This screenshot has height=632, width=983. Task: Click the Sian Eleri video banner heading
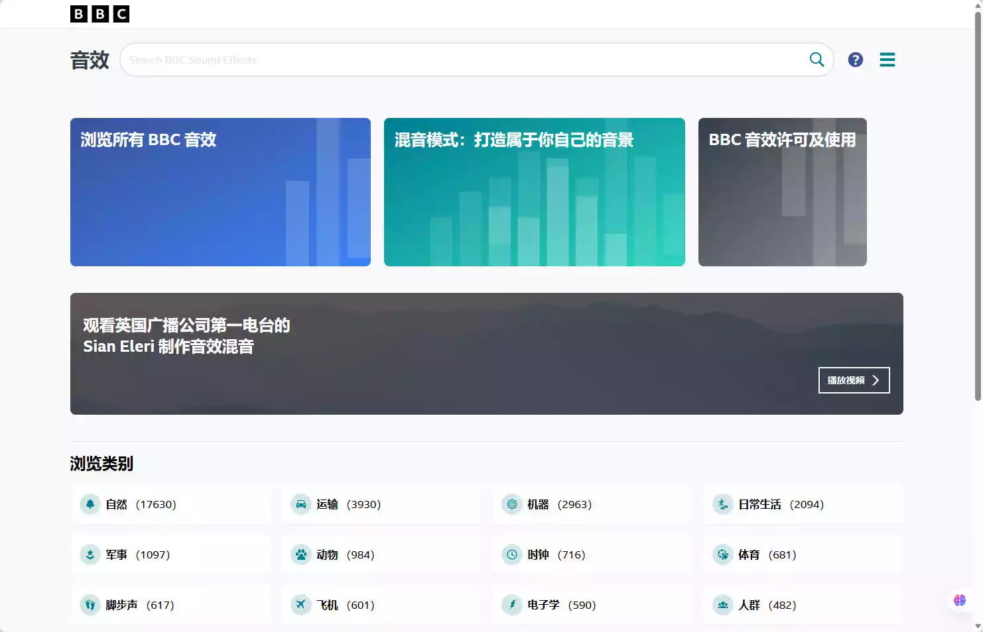186,336
